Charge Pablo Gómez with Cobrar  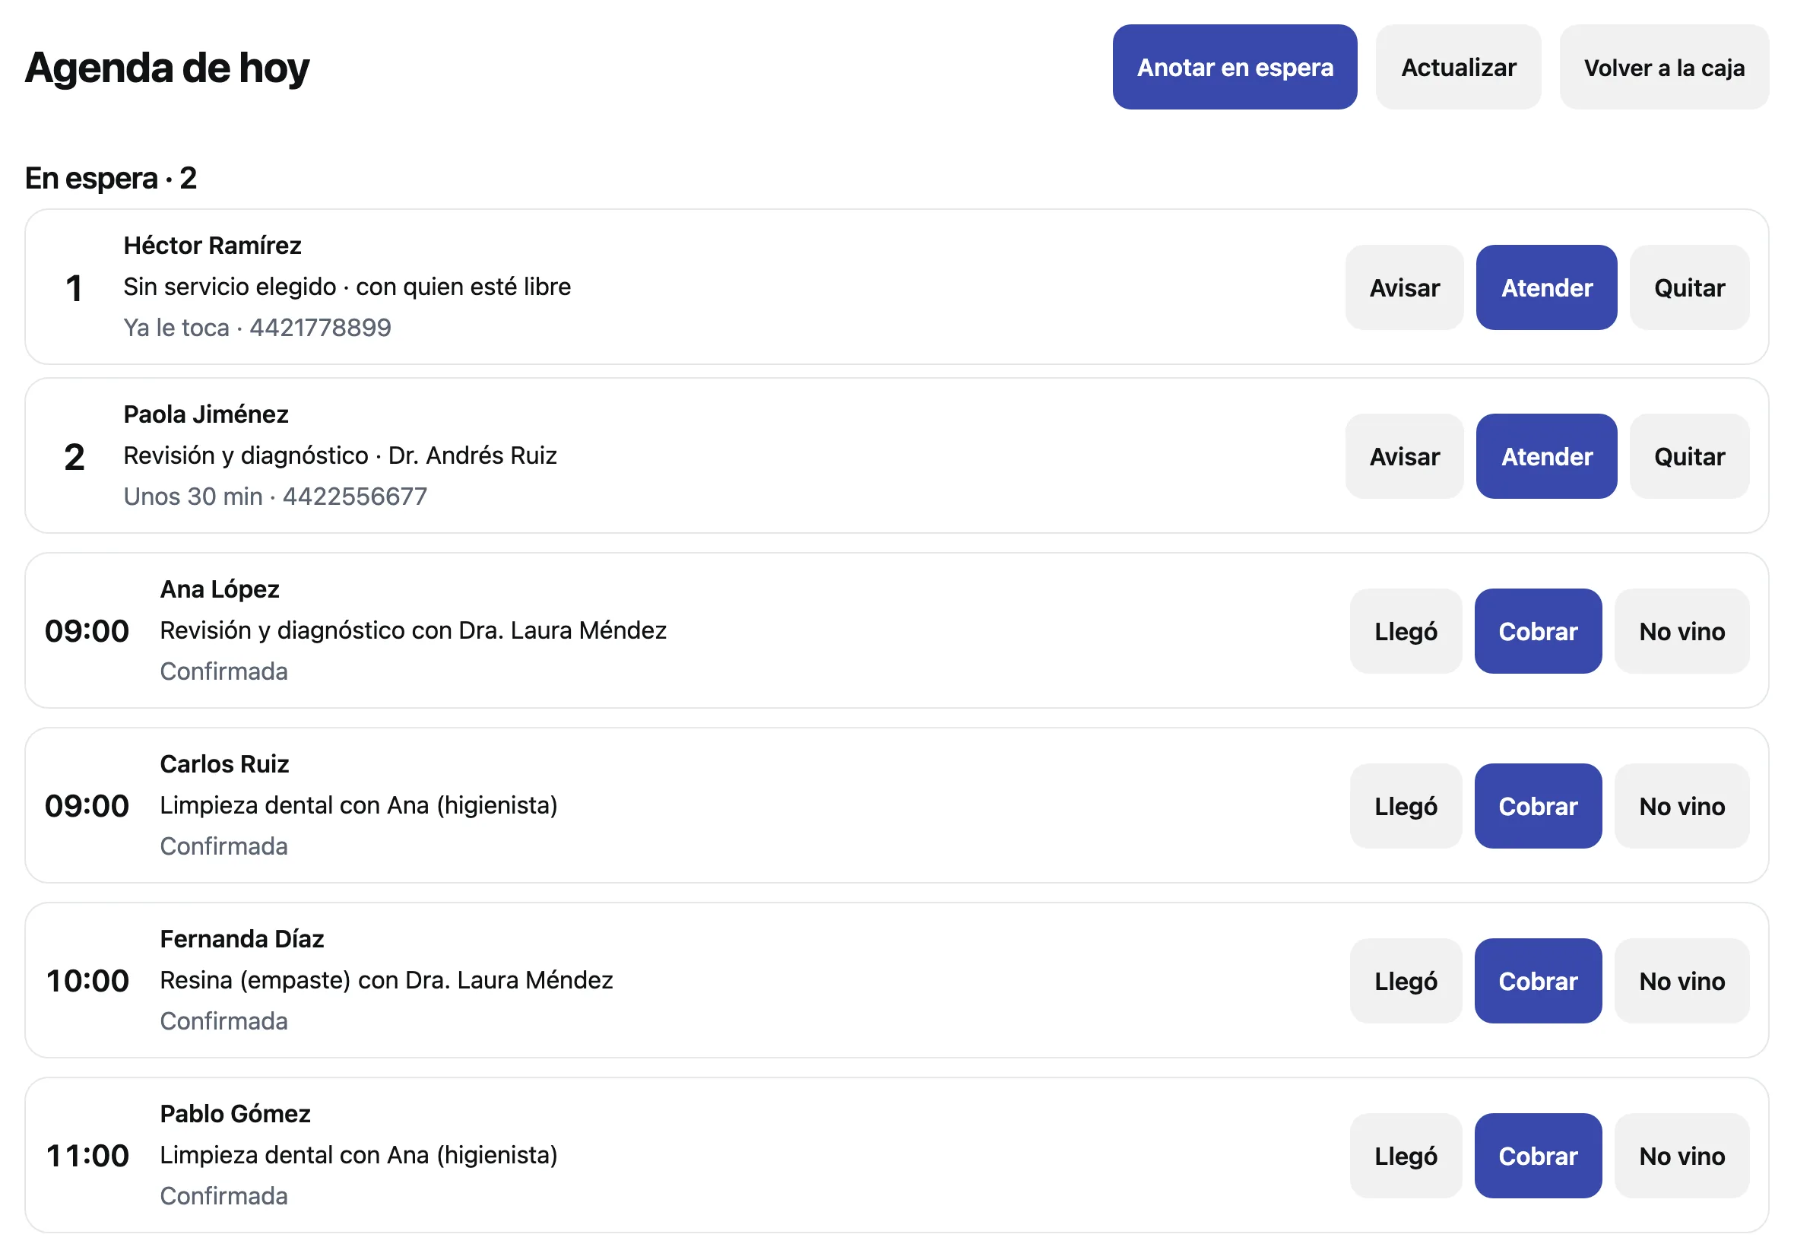[1537, 1157]
